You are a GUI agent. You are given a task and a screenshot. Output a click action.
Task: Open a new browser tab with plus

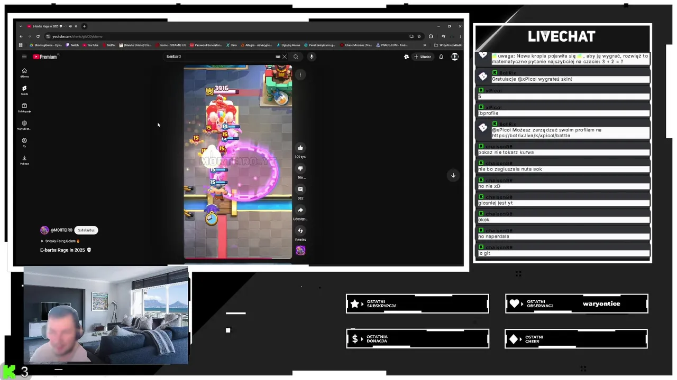point(84,26)
